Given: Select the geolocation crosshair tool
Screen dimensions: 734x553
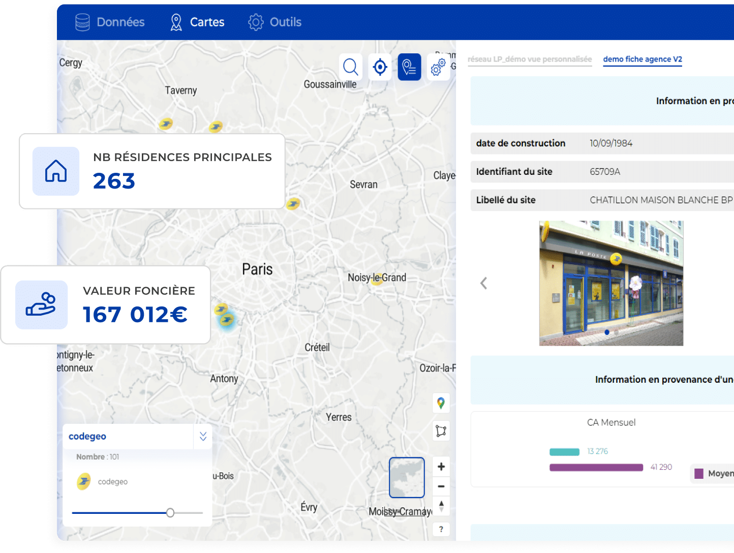Looking at the screenshot, I should coord(380,67).
